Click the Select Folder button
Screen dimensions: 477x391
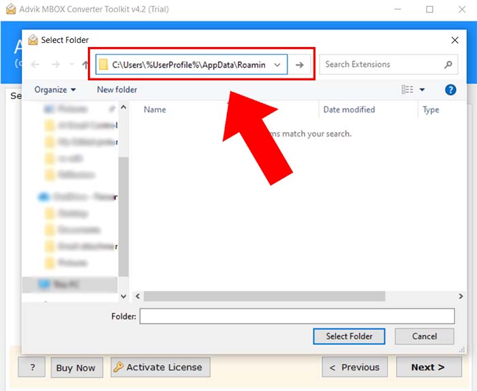pos(349,337)
